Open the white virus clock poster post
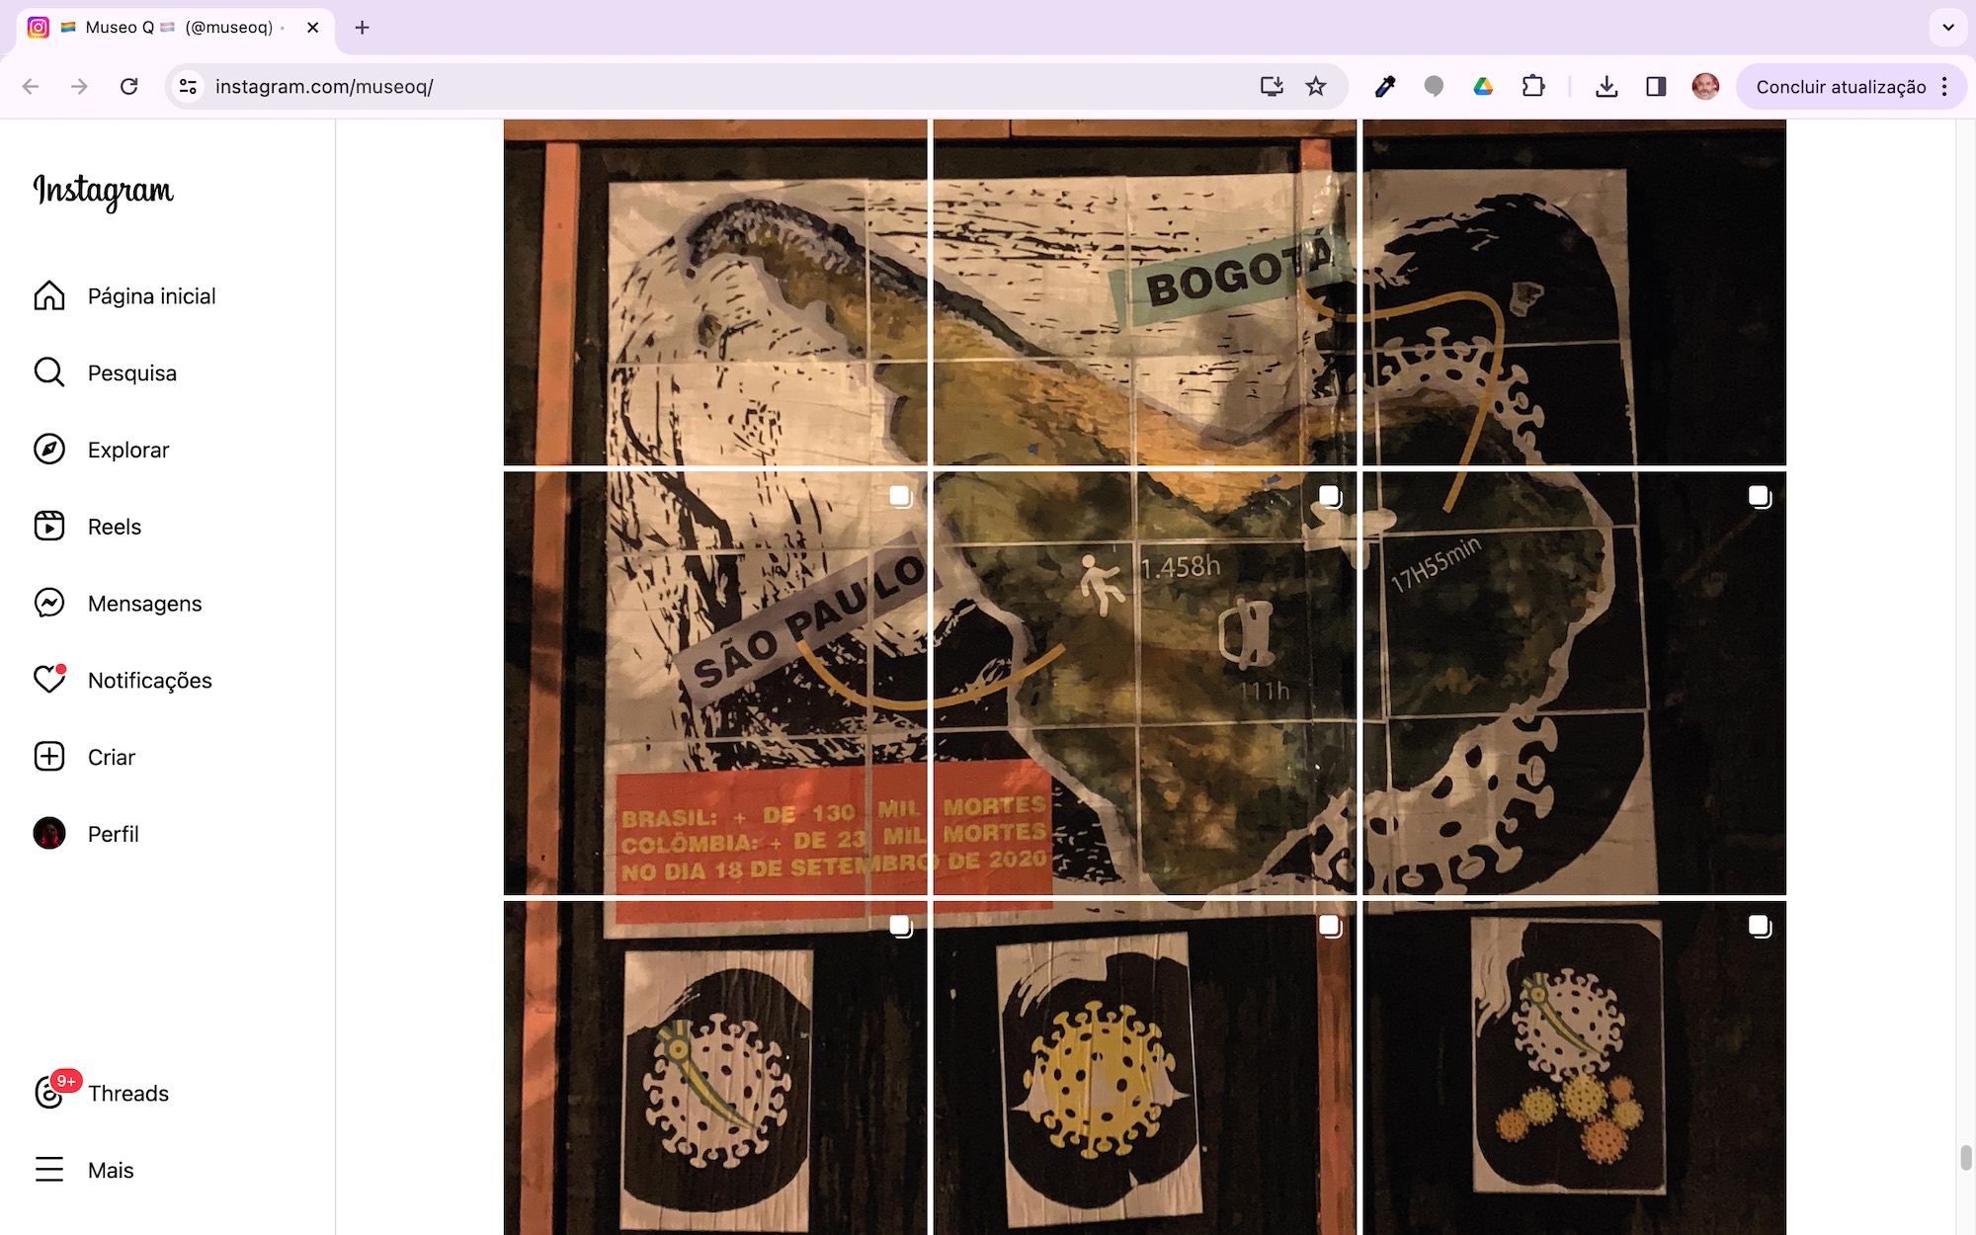 (x=715, y=1068)
